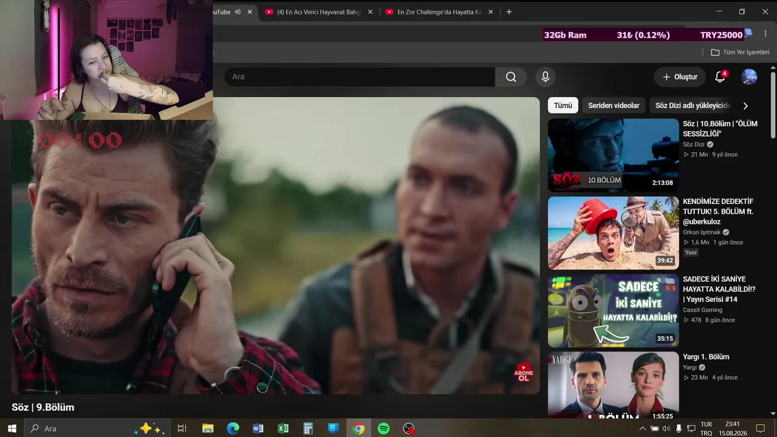Switch the TUR TRQ input language
This screenshot has width=777, height=437.
click(707, 429)
